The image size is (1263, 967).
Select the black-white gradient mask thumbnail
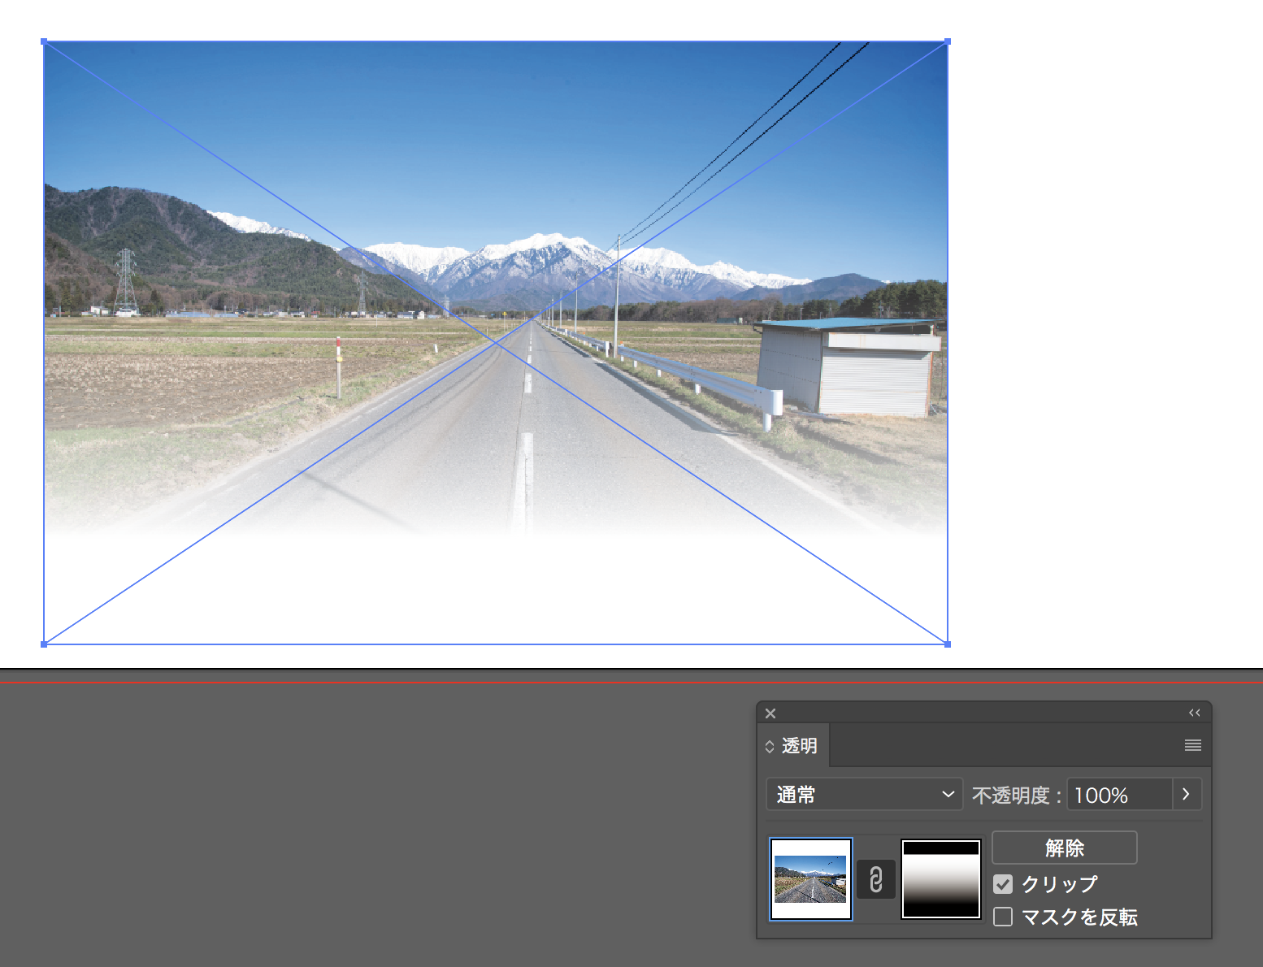[940, 879]
